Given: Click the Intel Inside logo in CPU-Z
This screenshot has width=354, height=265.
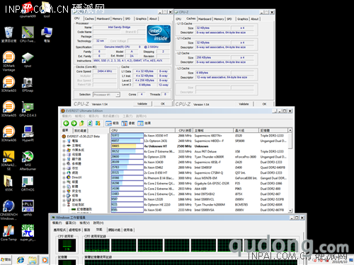Looking at the screenshot, I should click(x=159, y=34).
